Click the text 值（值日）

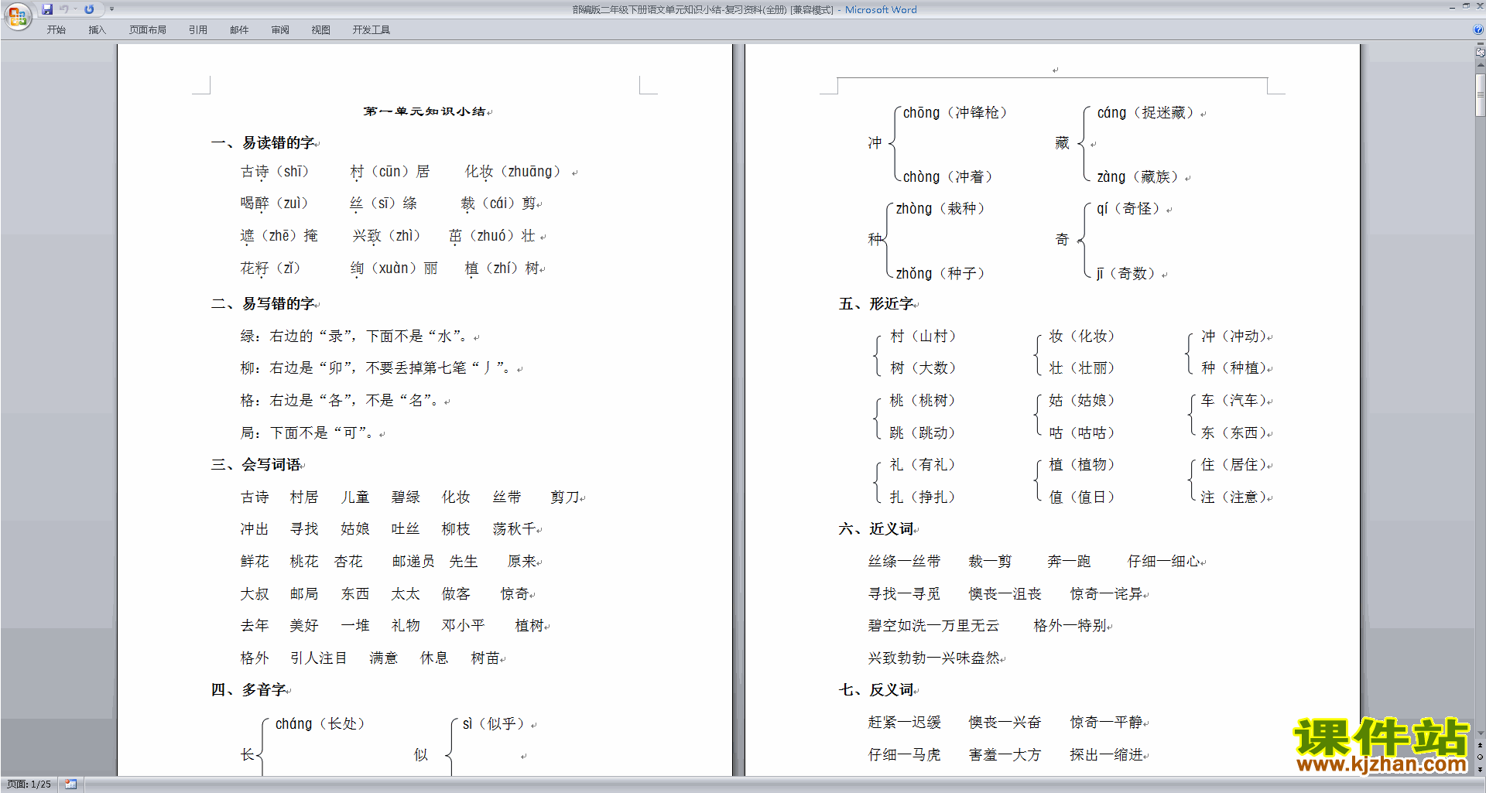pos(1083,497)
